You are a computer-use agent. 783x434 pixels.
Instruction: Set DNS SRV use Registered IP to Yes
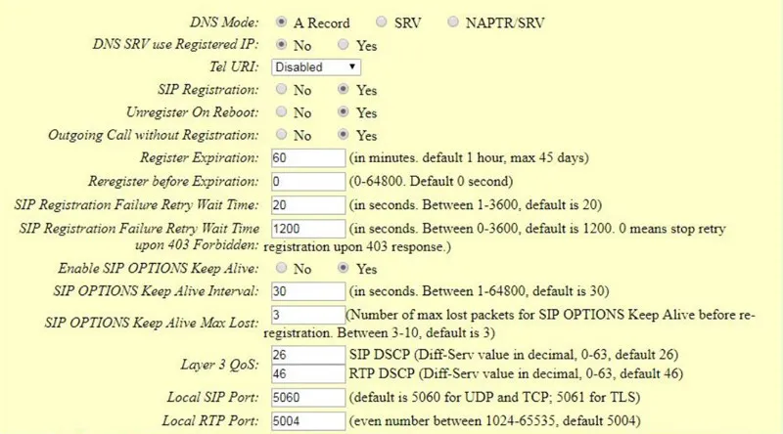point(343,44)
